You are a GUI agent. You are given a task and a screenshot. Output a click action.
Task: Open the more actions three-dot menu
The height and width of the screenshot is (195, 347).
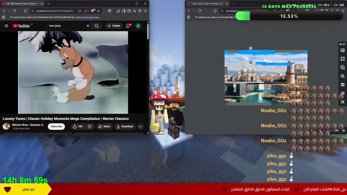pos(140,126)
